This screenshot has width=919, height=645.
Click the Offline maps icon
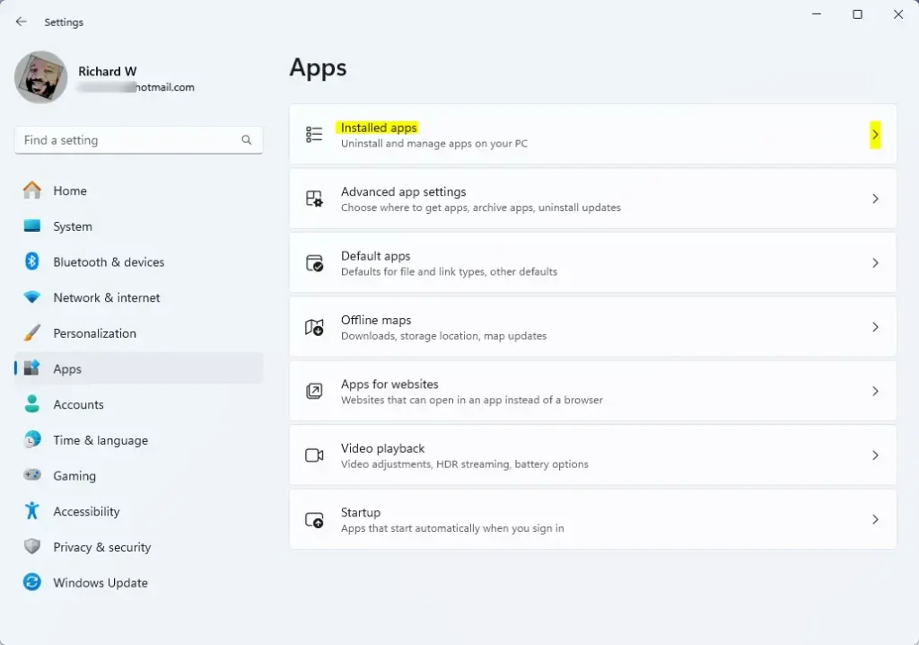coord(314,327)
